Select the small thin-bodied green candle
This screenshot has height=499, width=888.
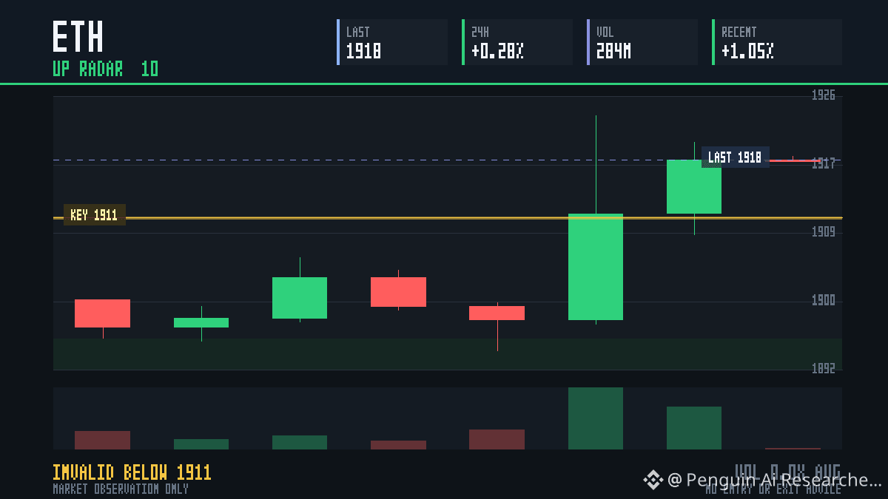(201, 322)
